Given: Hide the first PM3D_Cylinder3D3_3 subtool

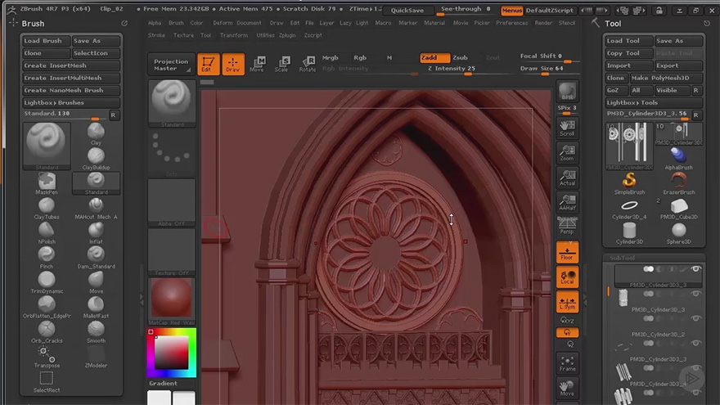Looking at the screenshot, I should click(696, 269).
